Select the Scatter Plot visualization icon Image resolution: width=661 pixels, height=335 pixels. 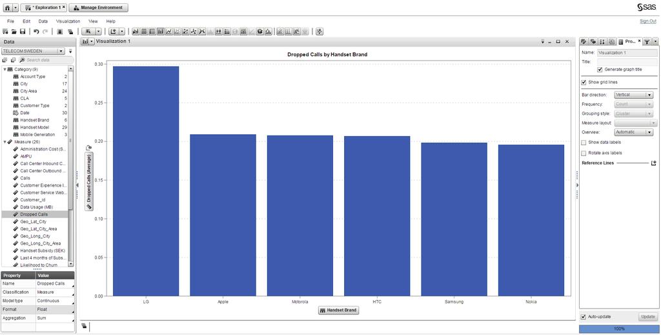177,32
